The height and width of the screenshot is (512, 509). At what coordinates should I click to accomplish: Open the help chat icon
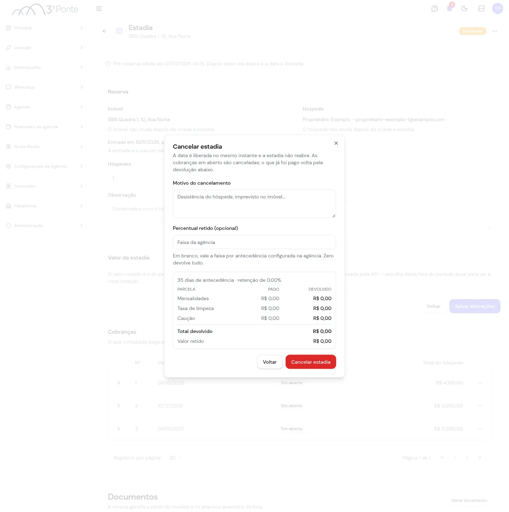(x=435, y=8)
